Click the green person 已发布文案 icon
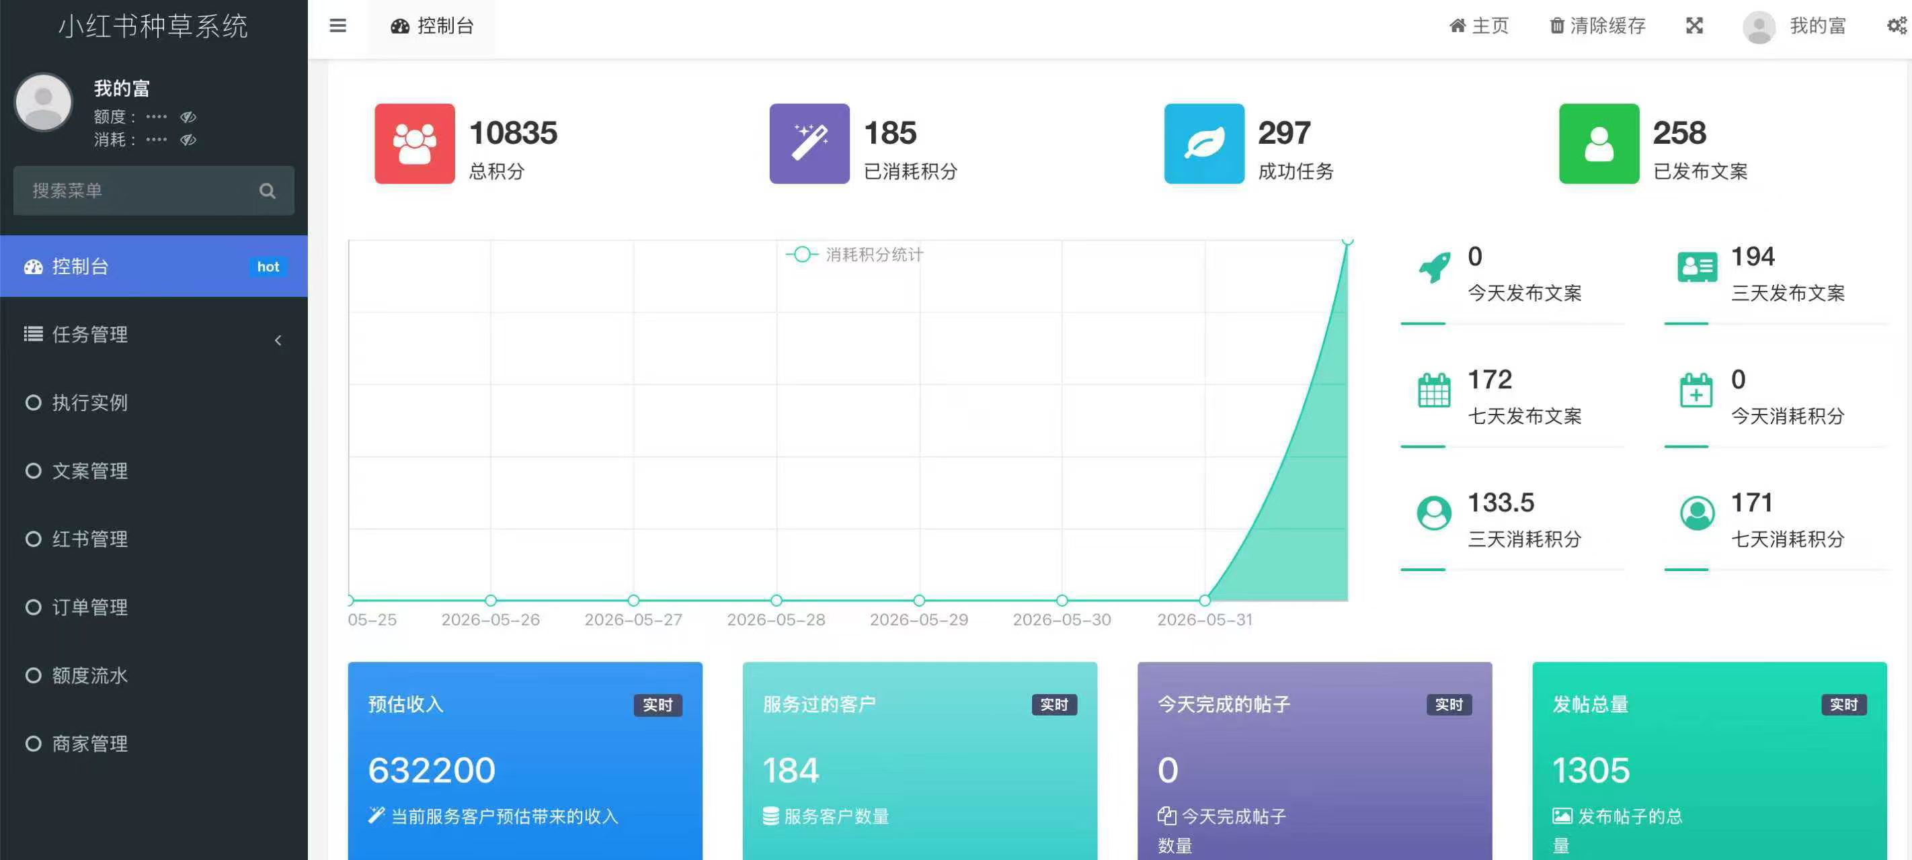Image resolution: width=1912 pixels, height=860 pixels. click(x=1599, y=143)
